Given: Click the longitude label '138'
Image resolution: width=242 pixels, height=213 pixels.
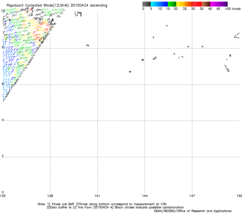Looking at the screenshot, I should [x=50, y=196].
